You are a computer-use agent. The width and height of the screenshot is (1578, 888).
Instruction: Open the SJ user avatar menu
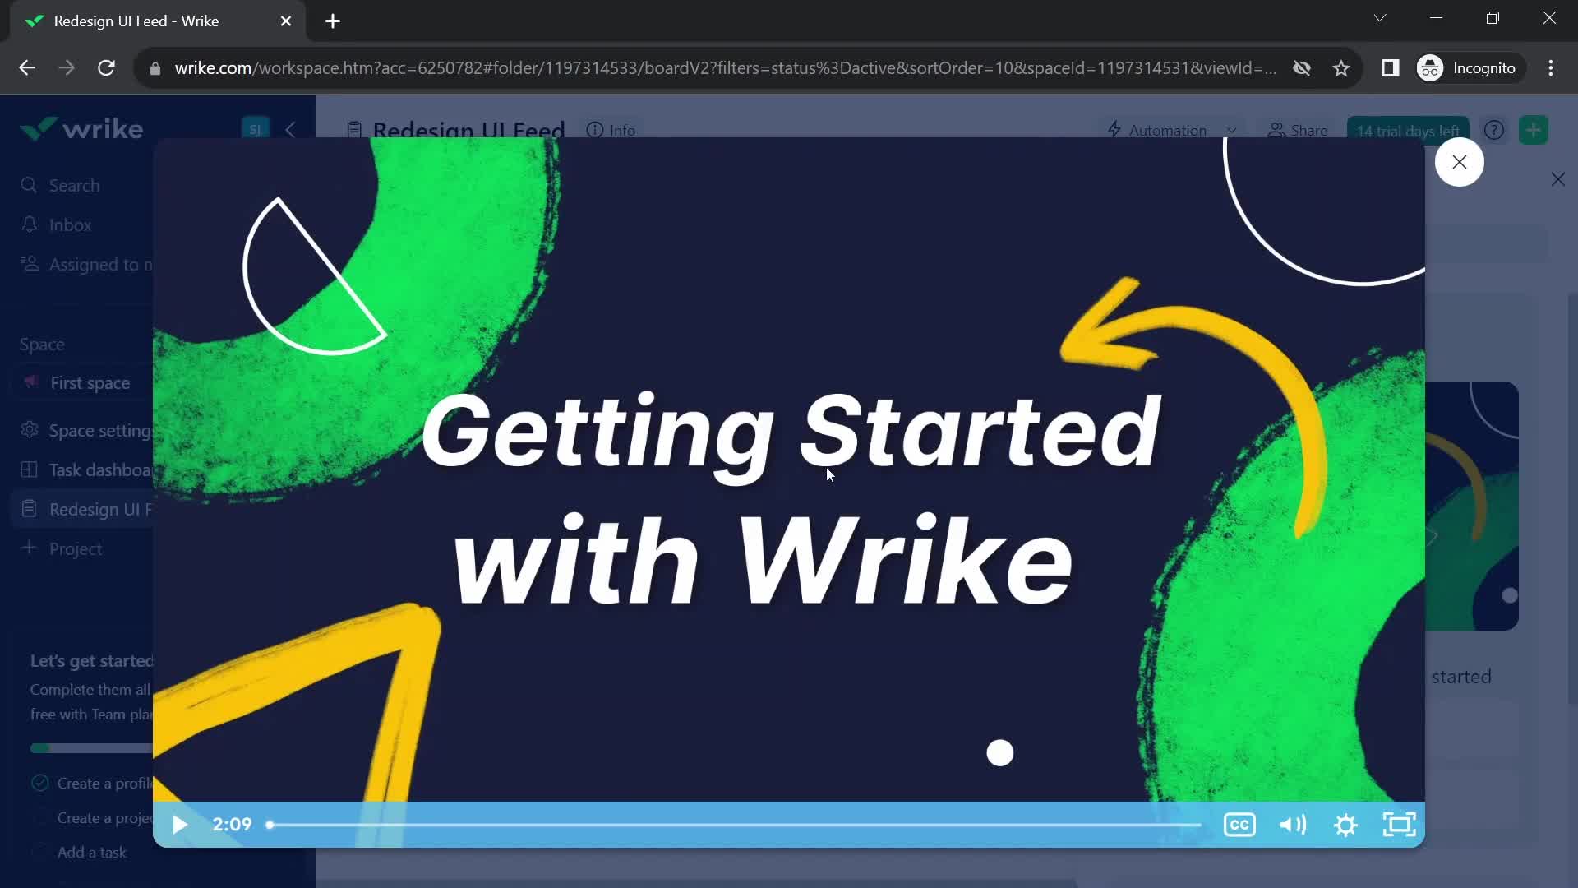pyautogui.click(x=255, y=129)
